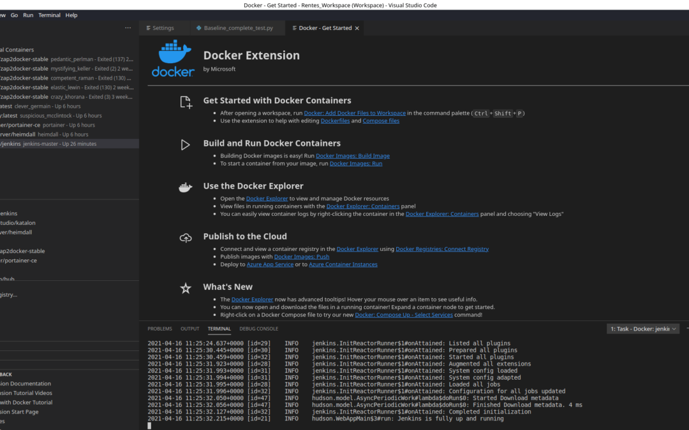Click the Docker Images: Run link
Viewport: 689px width, 430px height.
356,163
